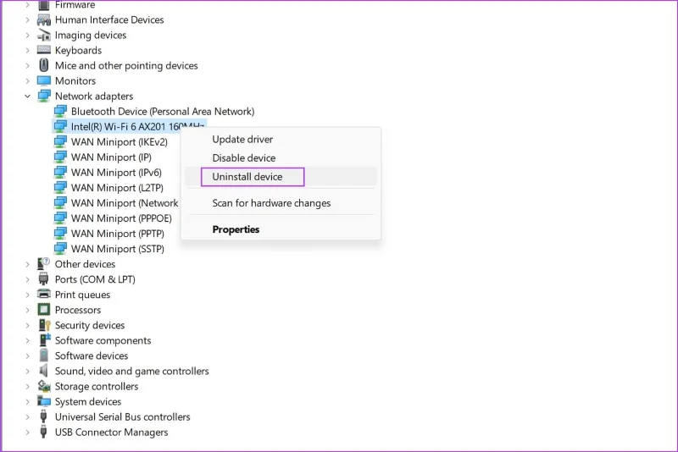Click the Monitors display icon
This screenshot has height=452, width=678.
tap(44, 80)
